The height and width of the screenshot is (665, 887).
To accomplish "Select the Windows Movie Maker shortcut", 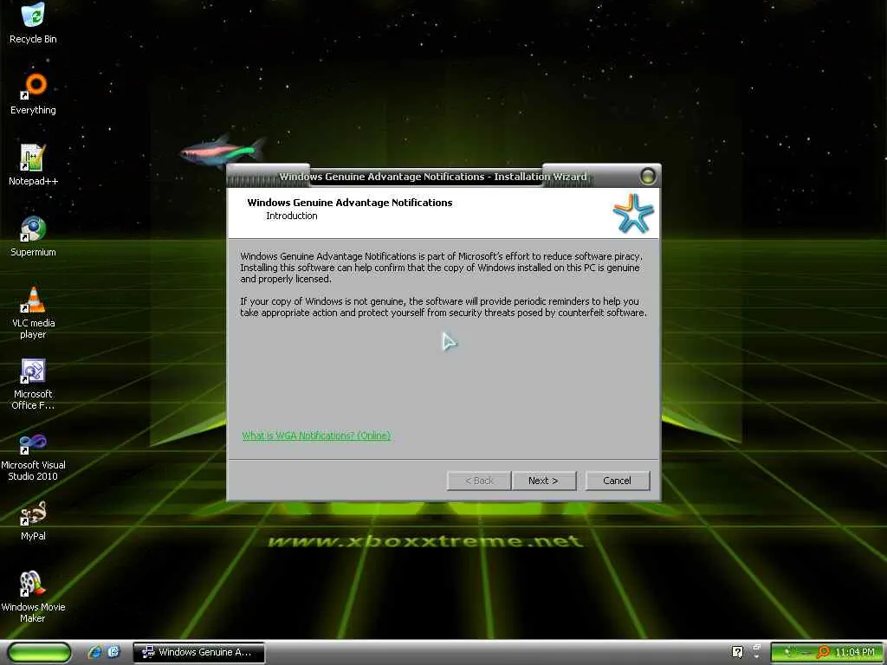I will [x=33, y=597].
